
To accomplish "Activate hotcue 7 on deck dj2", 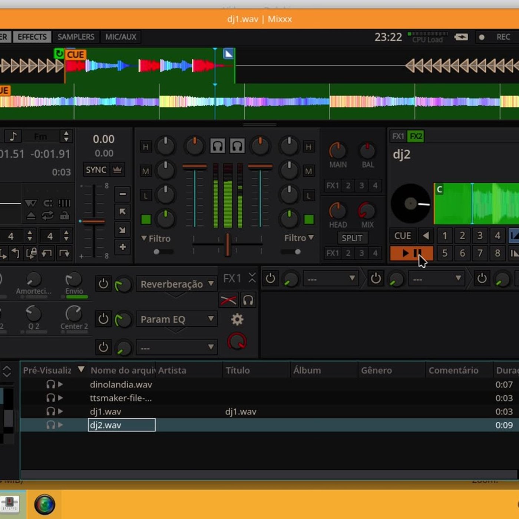I will click(480, 253).
